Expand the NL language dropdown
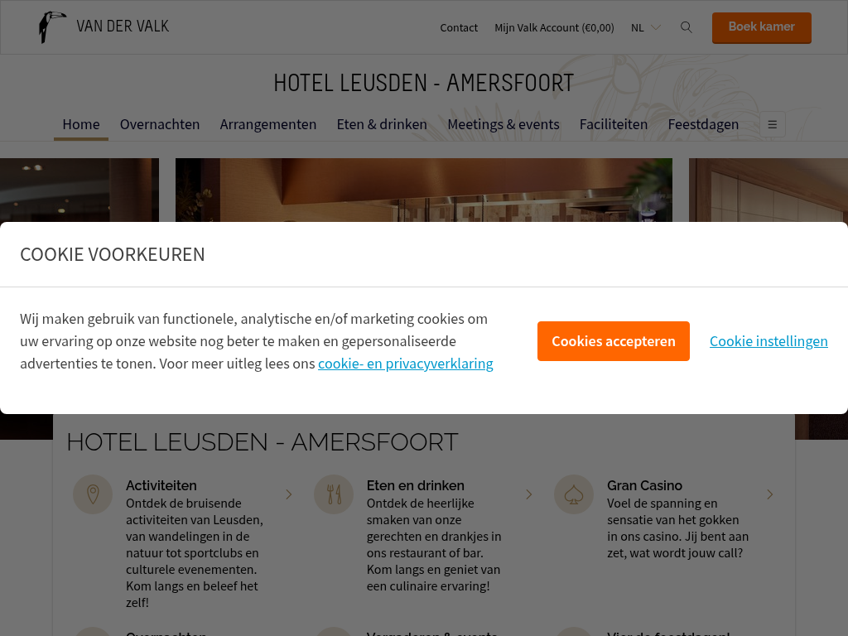The width and height of the screenshot is (848, 636). click(646, 27)
